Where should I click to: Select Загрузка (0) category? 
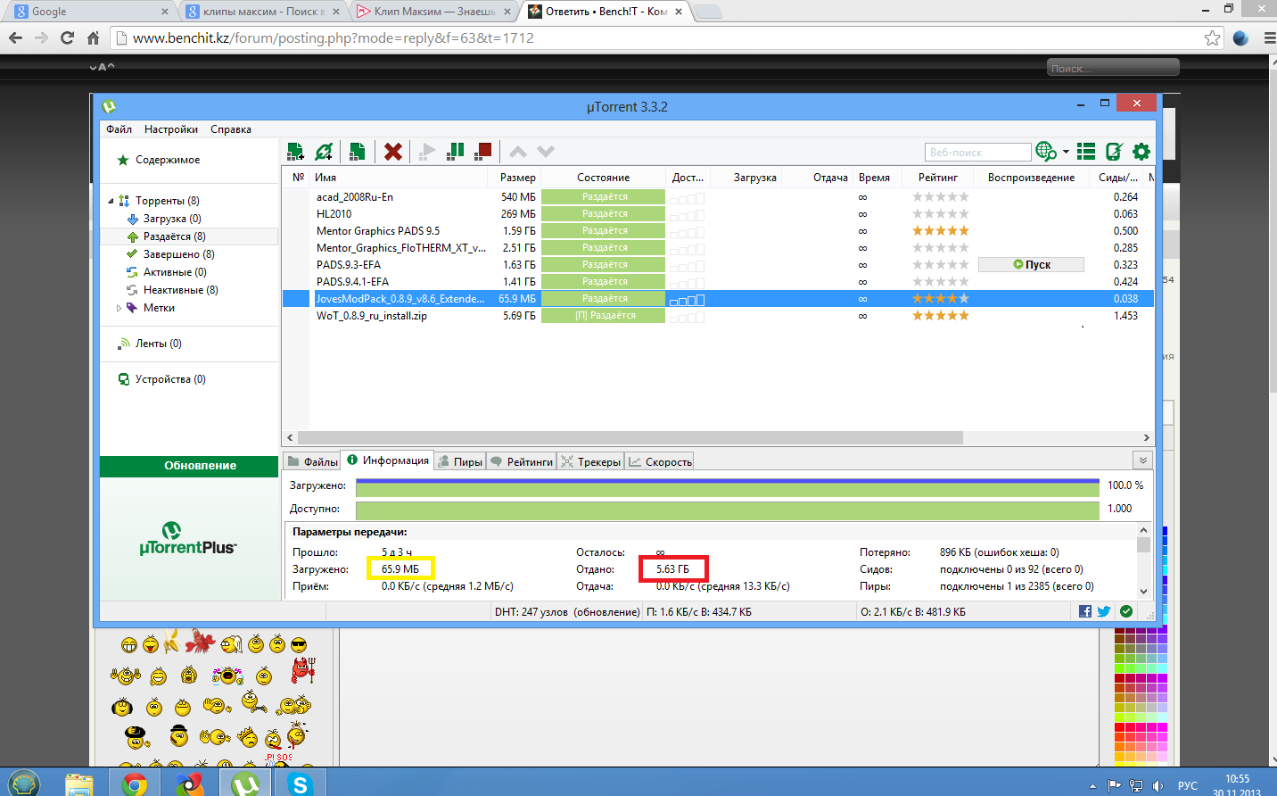(172, 219)
